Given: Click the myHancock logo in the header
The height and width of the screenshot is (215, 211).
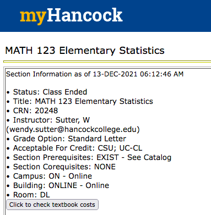Looking at the screenshot, I should pyautogui.click(x=71, y=16).
